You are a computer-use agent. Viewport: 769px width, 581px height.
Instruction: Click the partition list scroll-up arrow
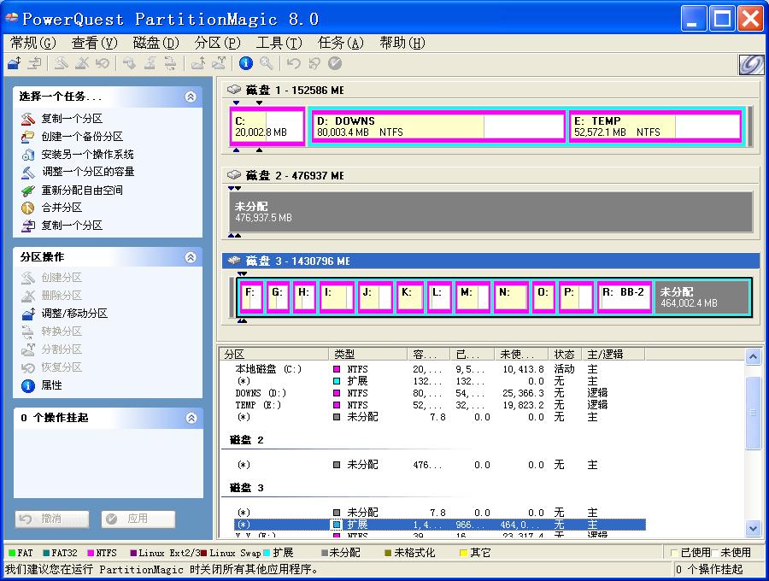tap(753, 356)
